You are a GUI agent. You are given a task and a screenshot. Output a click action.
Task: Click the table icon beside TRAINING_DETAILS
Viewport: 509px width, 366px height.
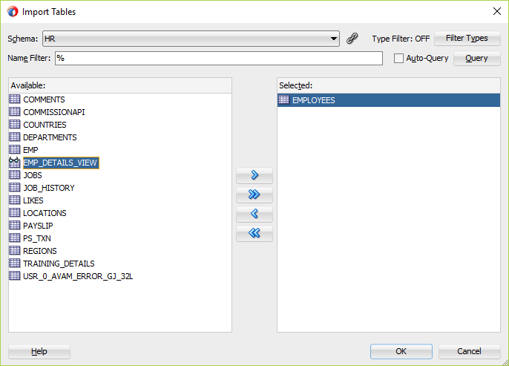(x=14, y=263)
